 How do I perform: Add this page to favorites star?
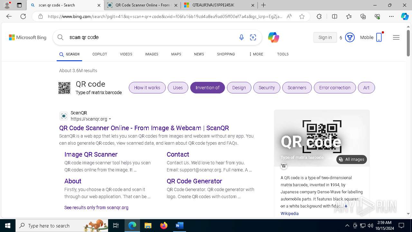302,16
